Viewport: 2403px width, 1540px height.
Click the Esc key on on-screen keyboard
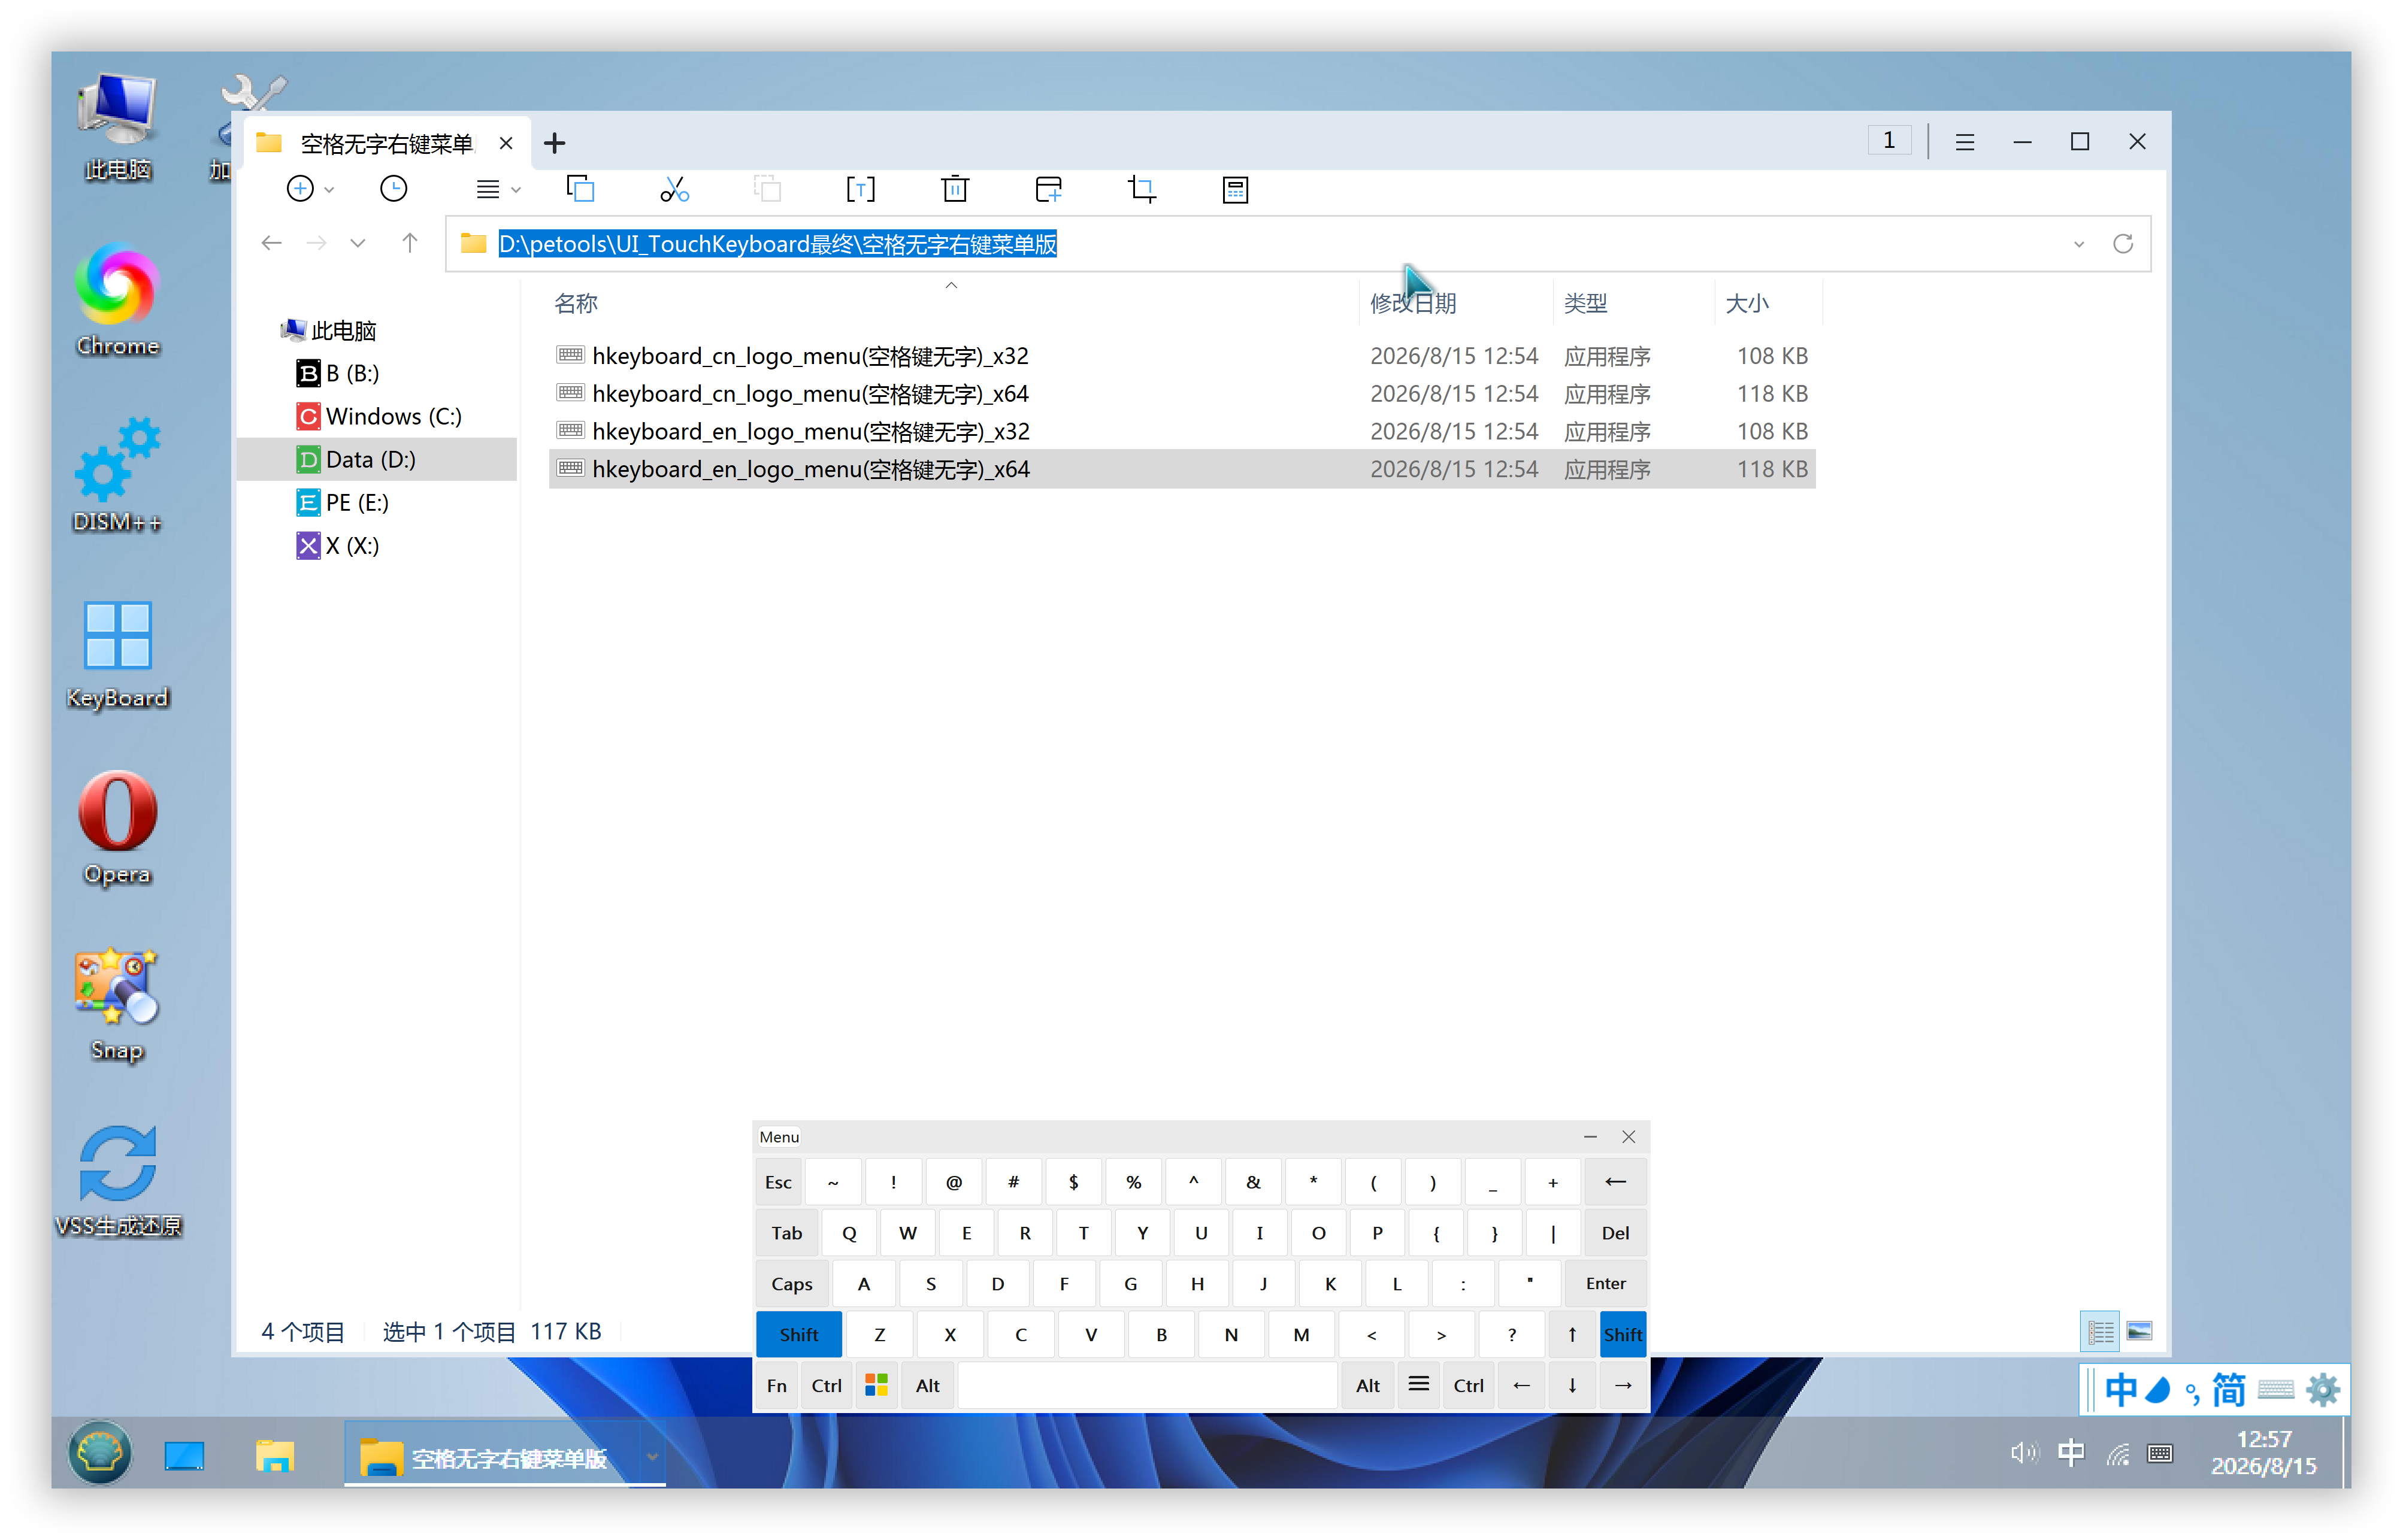[777, 1182]
